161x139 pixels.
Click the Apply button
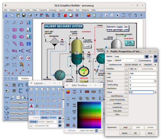pos(125,133)
